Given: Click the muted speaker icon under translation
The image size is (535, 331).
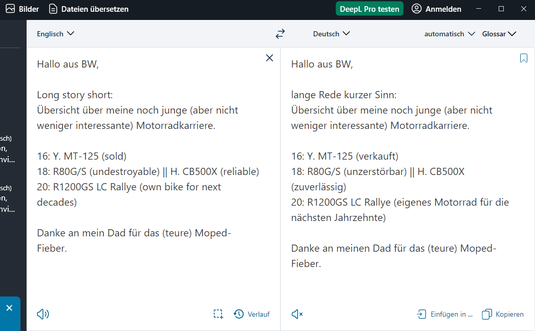Looking at the screenshot, I should pyautogui.click(x=297, y=314).
